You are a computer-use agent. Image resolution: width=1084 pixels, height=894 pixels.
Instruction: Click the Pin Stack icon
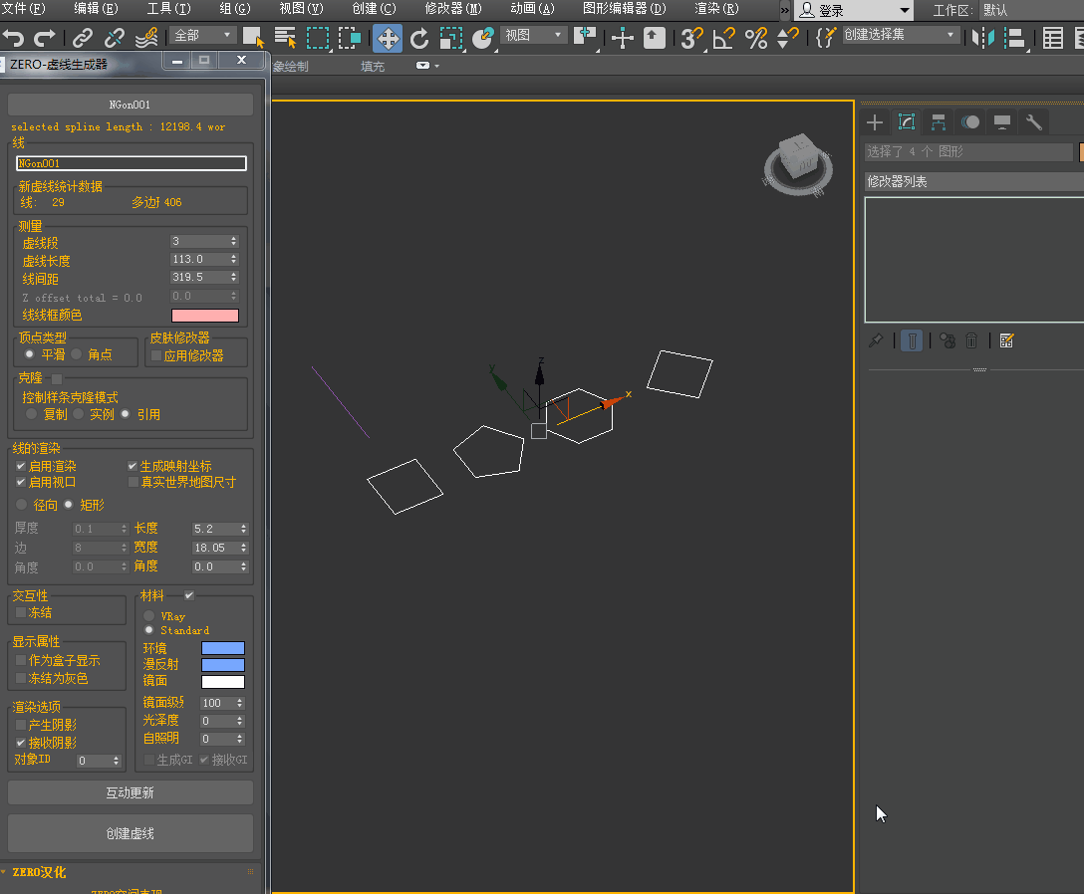876,340
